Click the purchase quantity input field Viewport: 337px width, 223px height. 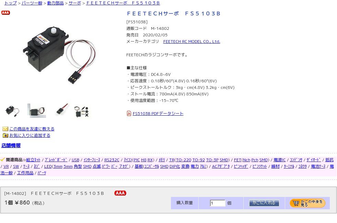(218, 203)
